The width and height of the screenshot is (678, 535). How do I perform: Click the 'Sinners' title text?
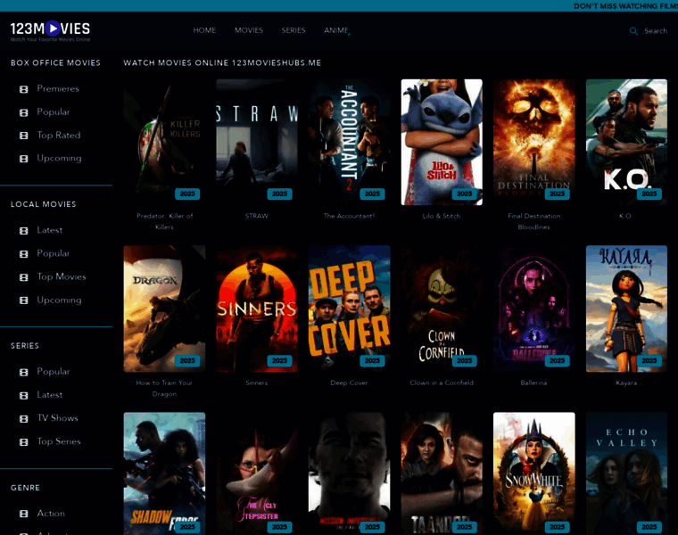257,383
